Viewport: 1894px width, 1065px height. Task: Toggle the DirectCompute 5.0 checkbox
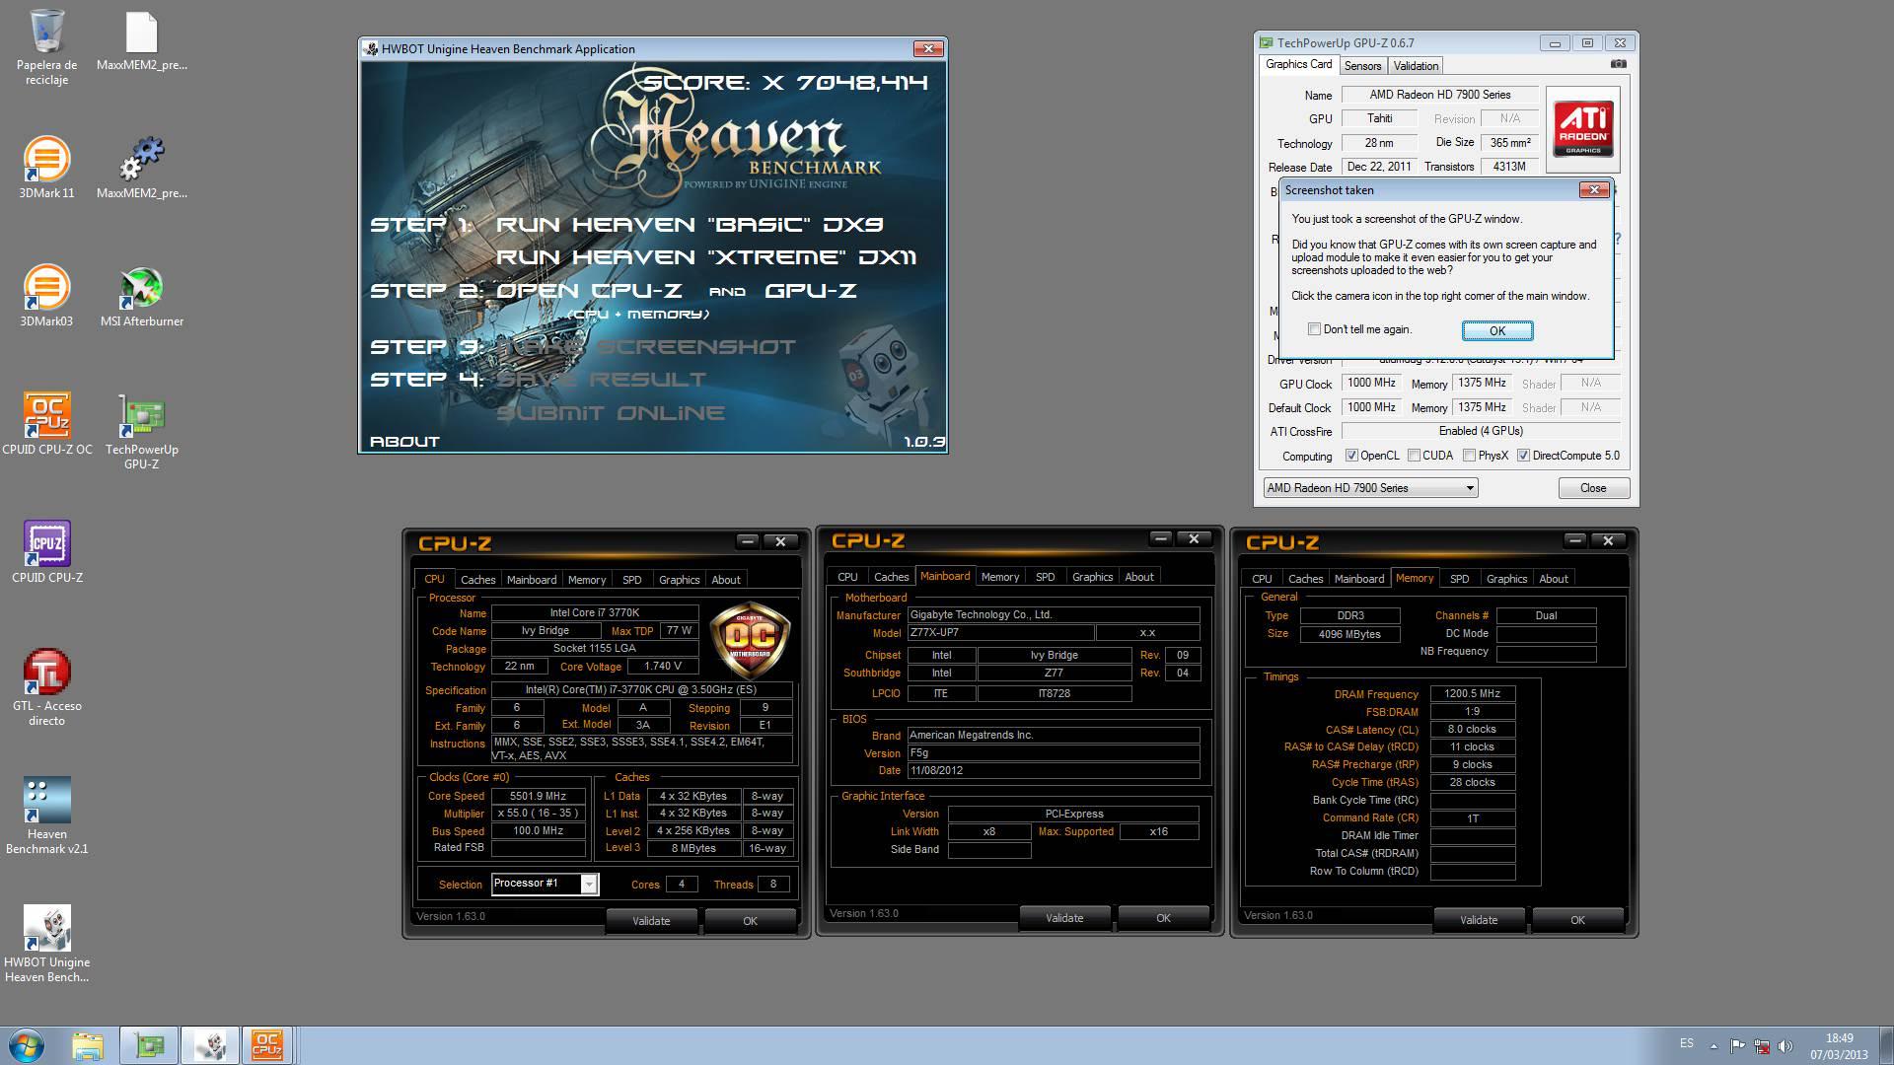1523,456
